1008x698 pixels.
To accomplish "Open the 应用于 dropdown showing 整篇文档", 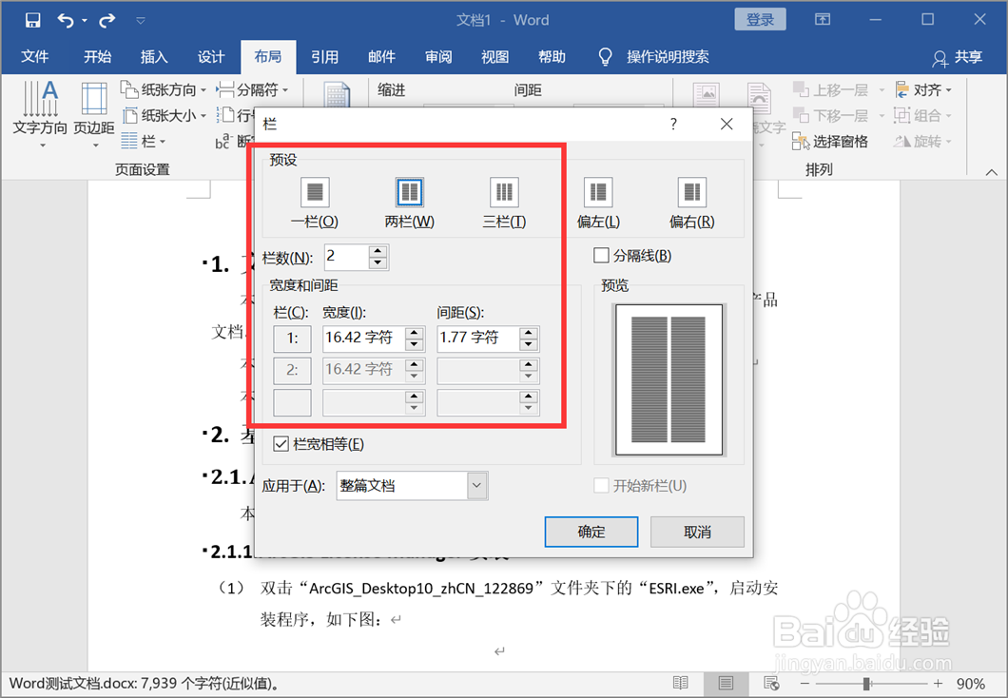I will 475,485.
